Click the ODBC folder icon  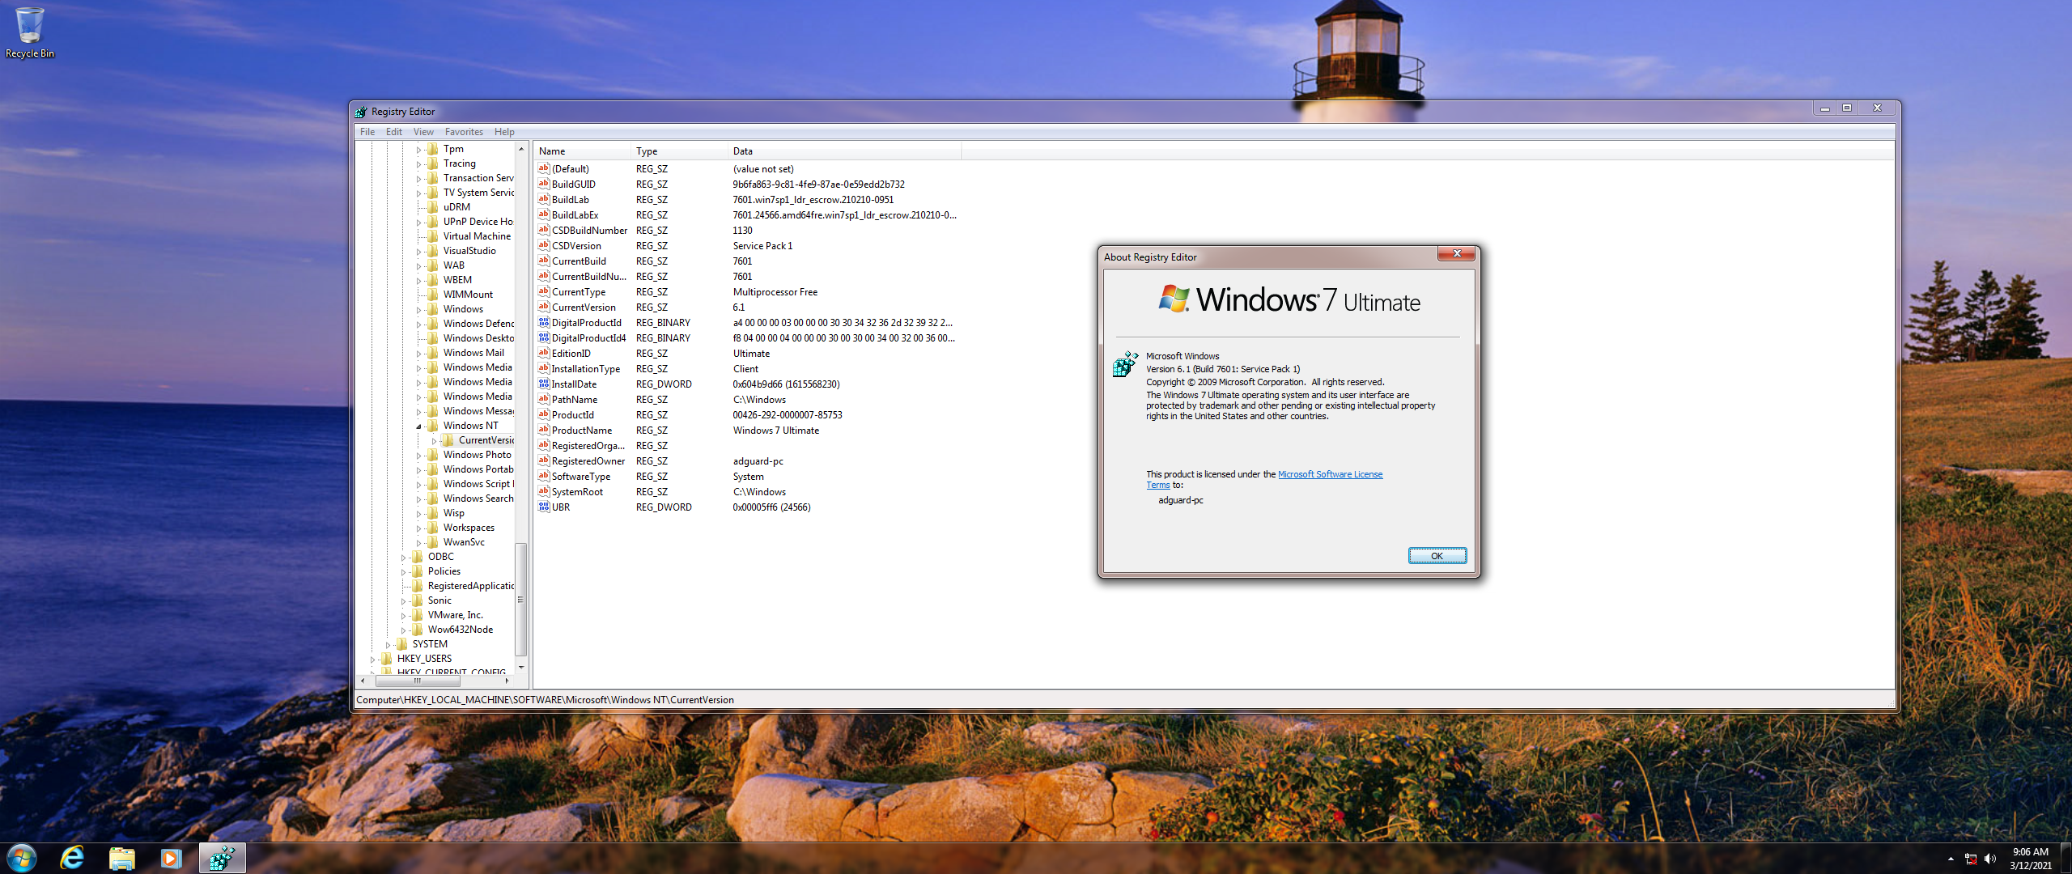pos(418,557)
